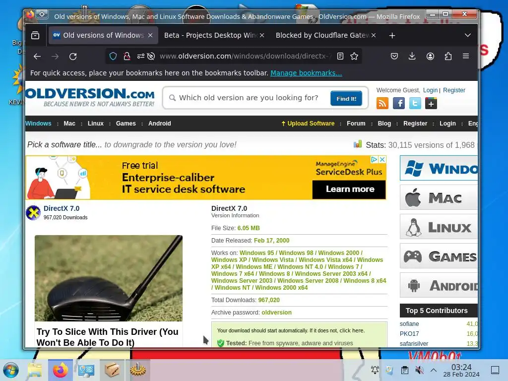Reload the current page
The image size is (508, 381).
coord(73,57)
